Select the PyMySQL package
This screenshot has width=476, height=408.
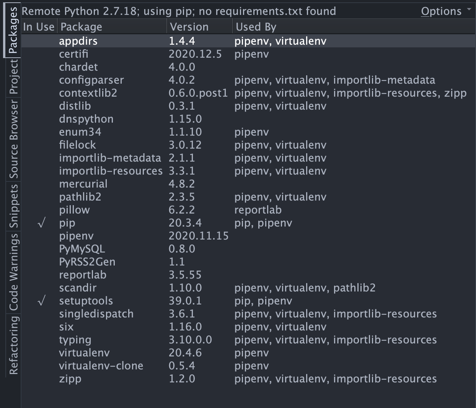pos(82,249)
